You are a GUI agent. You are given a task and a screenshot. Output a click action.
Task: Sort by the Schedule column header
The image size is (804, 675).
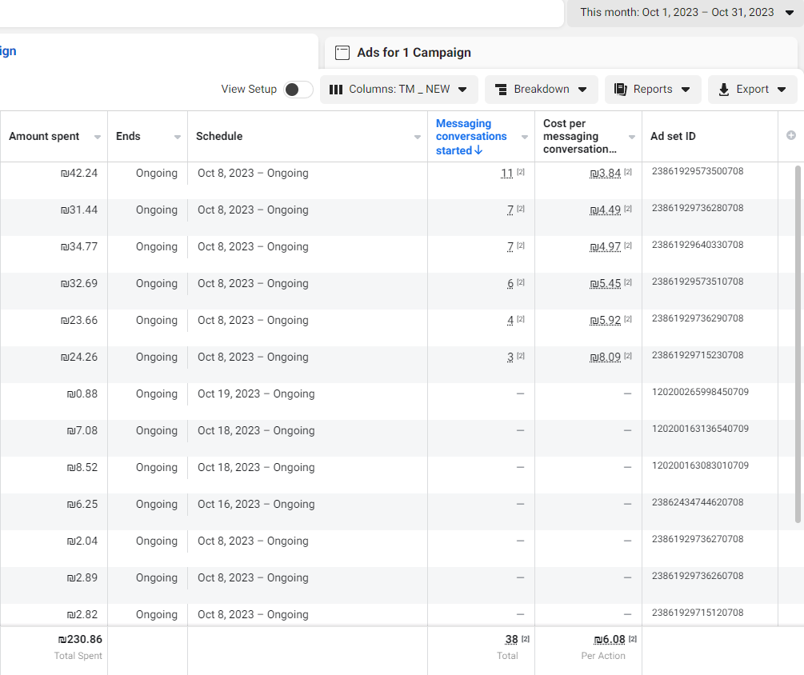point(219,136)
